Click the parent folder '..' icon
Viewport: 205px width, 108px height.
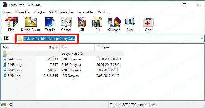tap(5, 53)
